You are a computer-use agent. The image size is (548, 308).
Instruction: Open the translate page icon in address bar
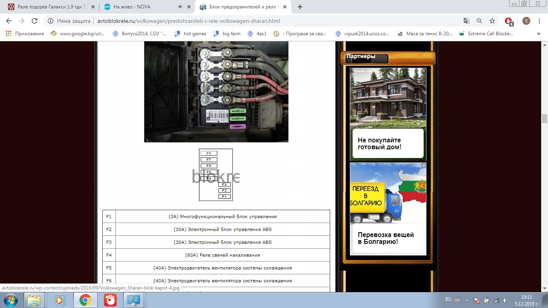tap(466, 21)
